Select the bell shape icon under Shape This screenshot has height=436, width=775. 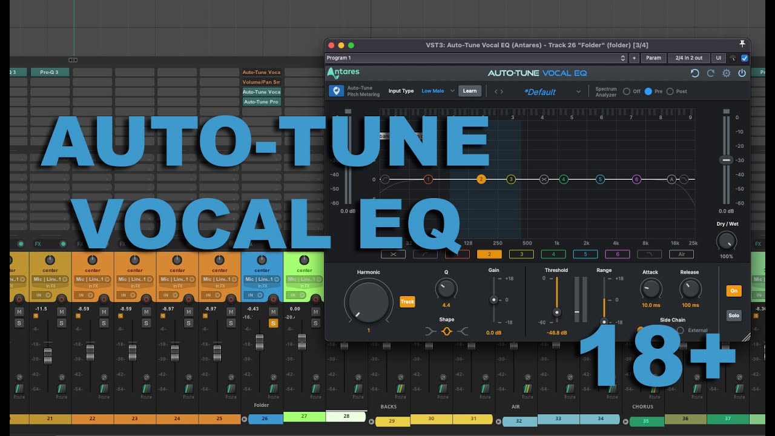tap(447, 331)
